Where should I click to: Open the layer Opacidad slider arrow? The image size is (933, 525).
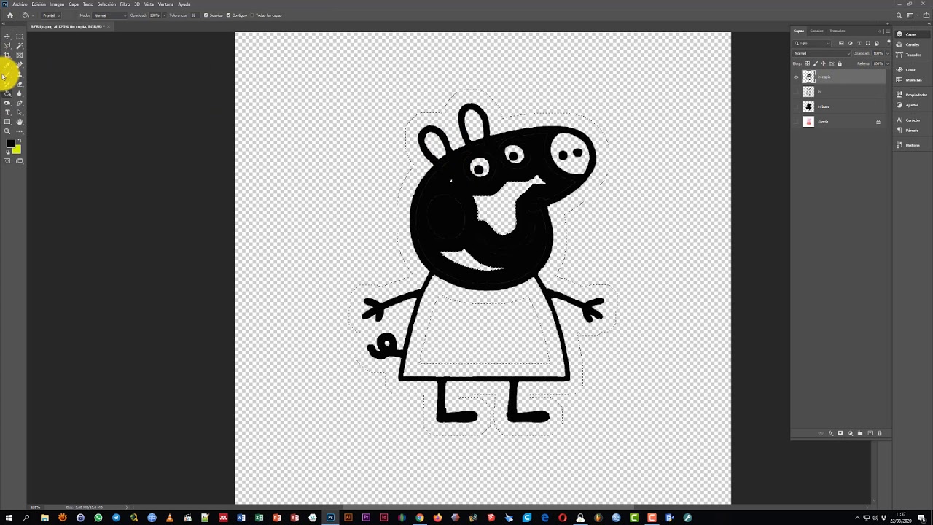[x=887, y=53]
